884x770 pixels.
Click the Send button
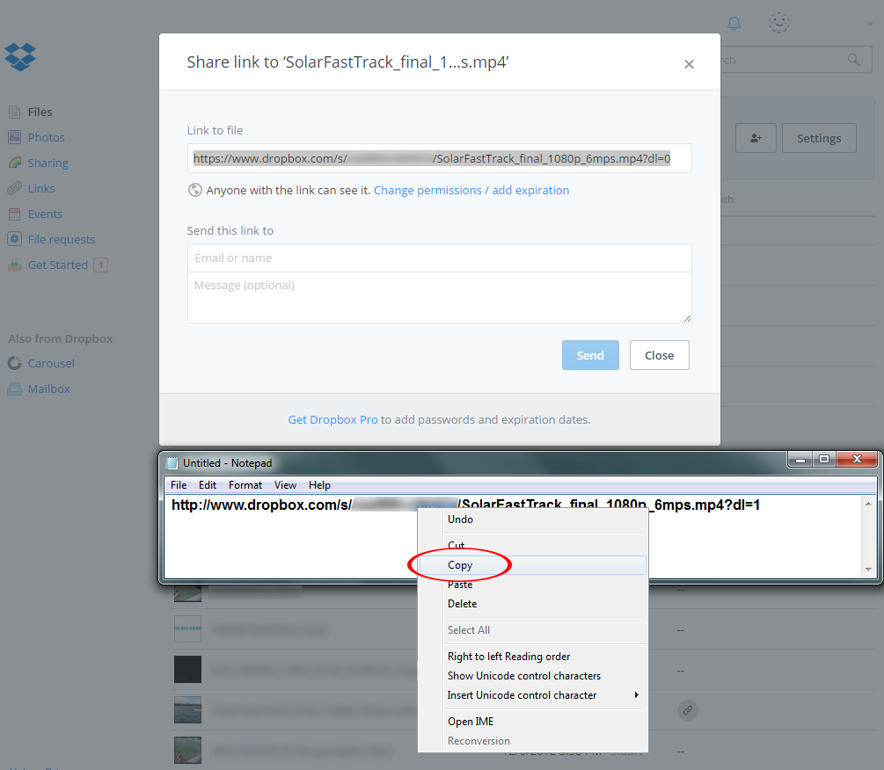pos(590,355)
